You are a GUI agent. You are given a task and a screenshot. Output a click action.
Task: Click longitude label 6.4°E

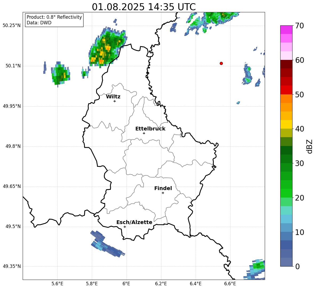[x=195, y=284]
